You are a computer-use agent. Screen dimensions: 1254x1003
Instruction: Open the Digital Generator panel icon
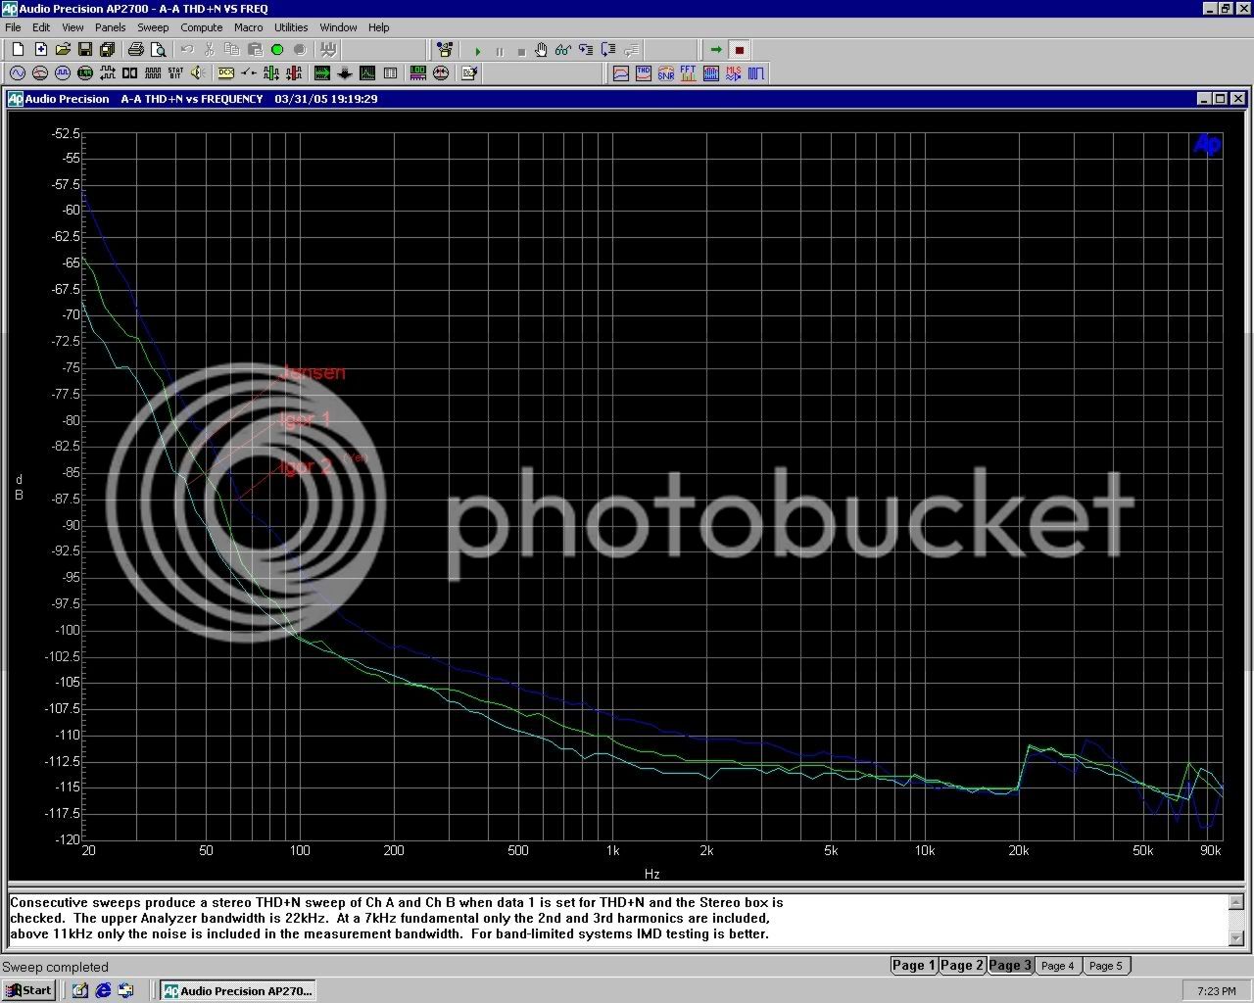[x=63, y=72]
